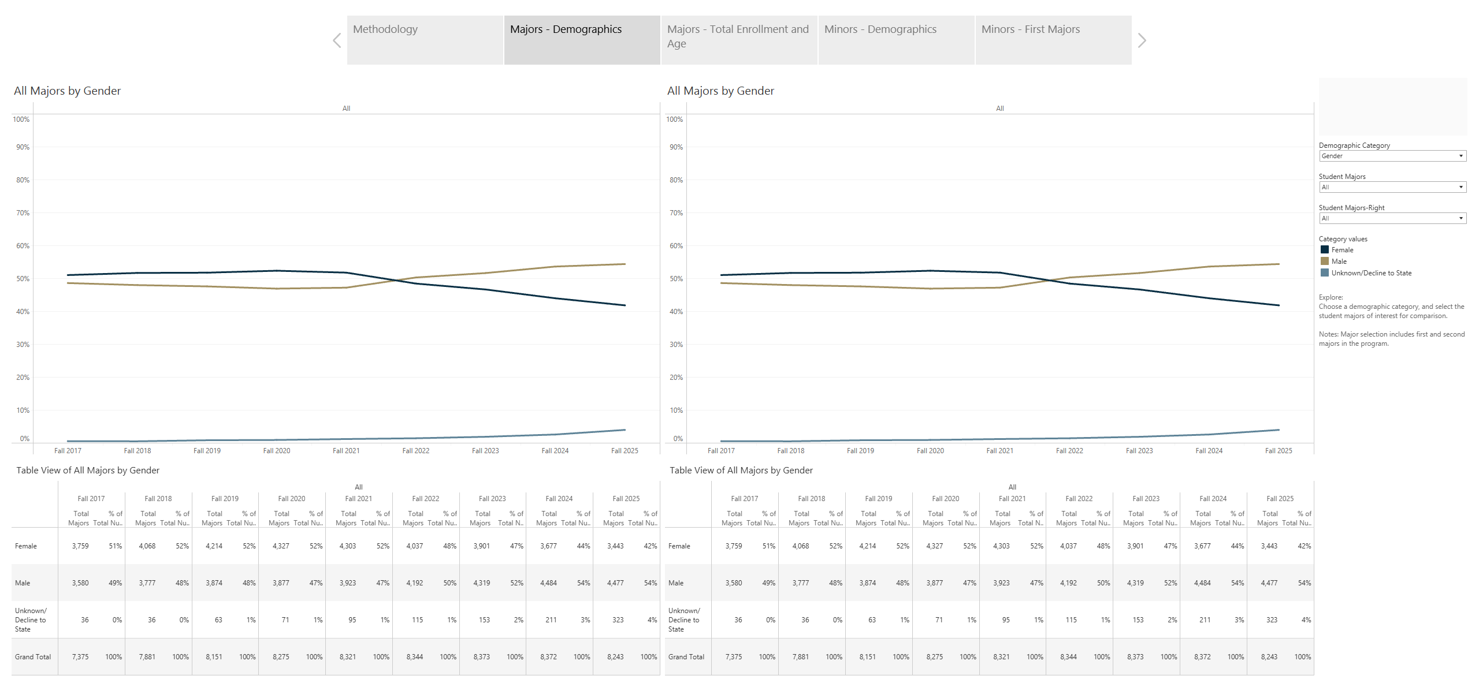Image resolution: width=1479 pixels, height=687 pixels.
Task: Click the Unknown/Decline to State legend swatch
Action: click(x=1325, y=273)
